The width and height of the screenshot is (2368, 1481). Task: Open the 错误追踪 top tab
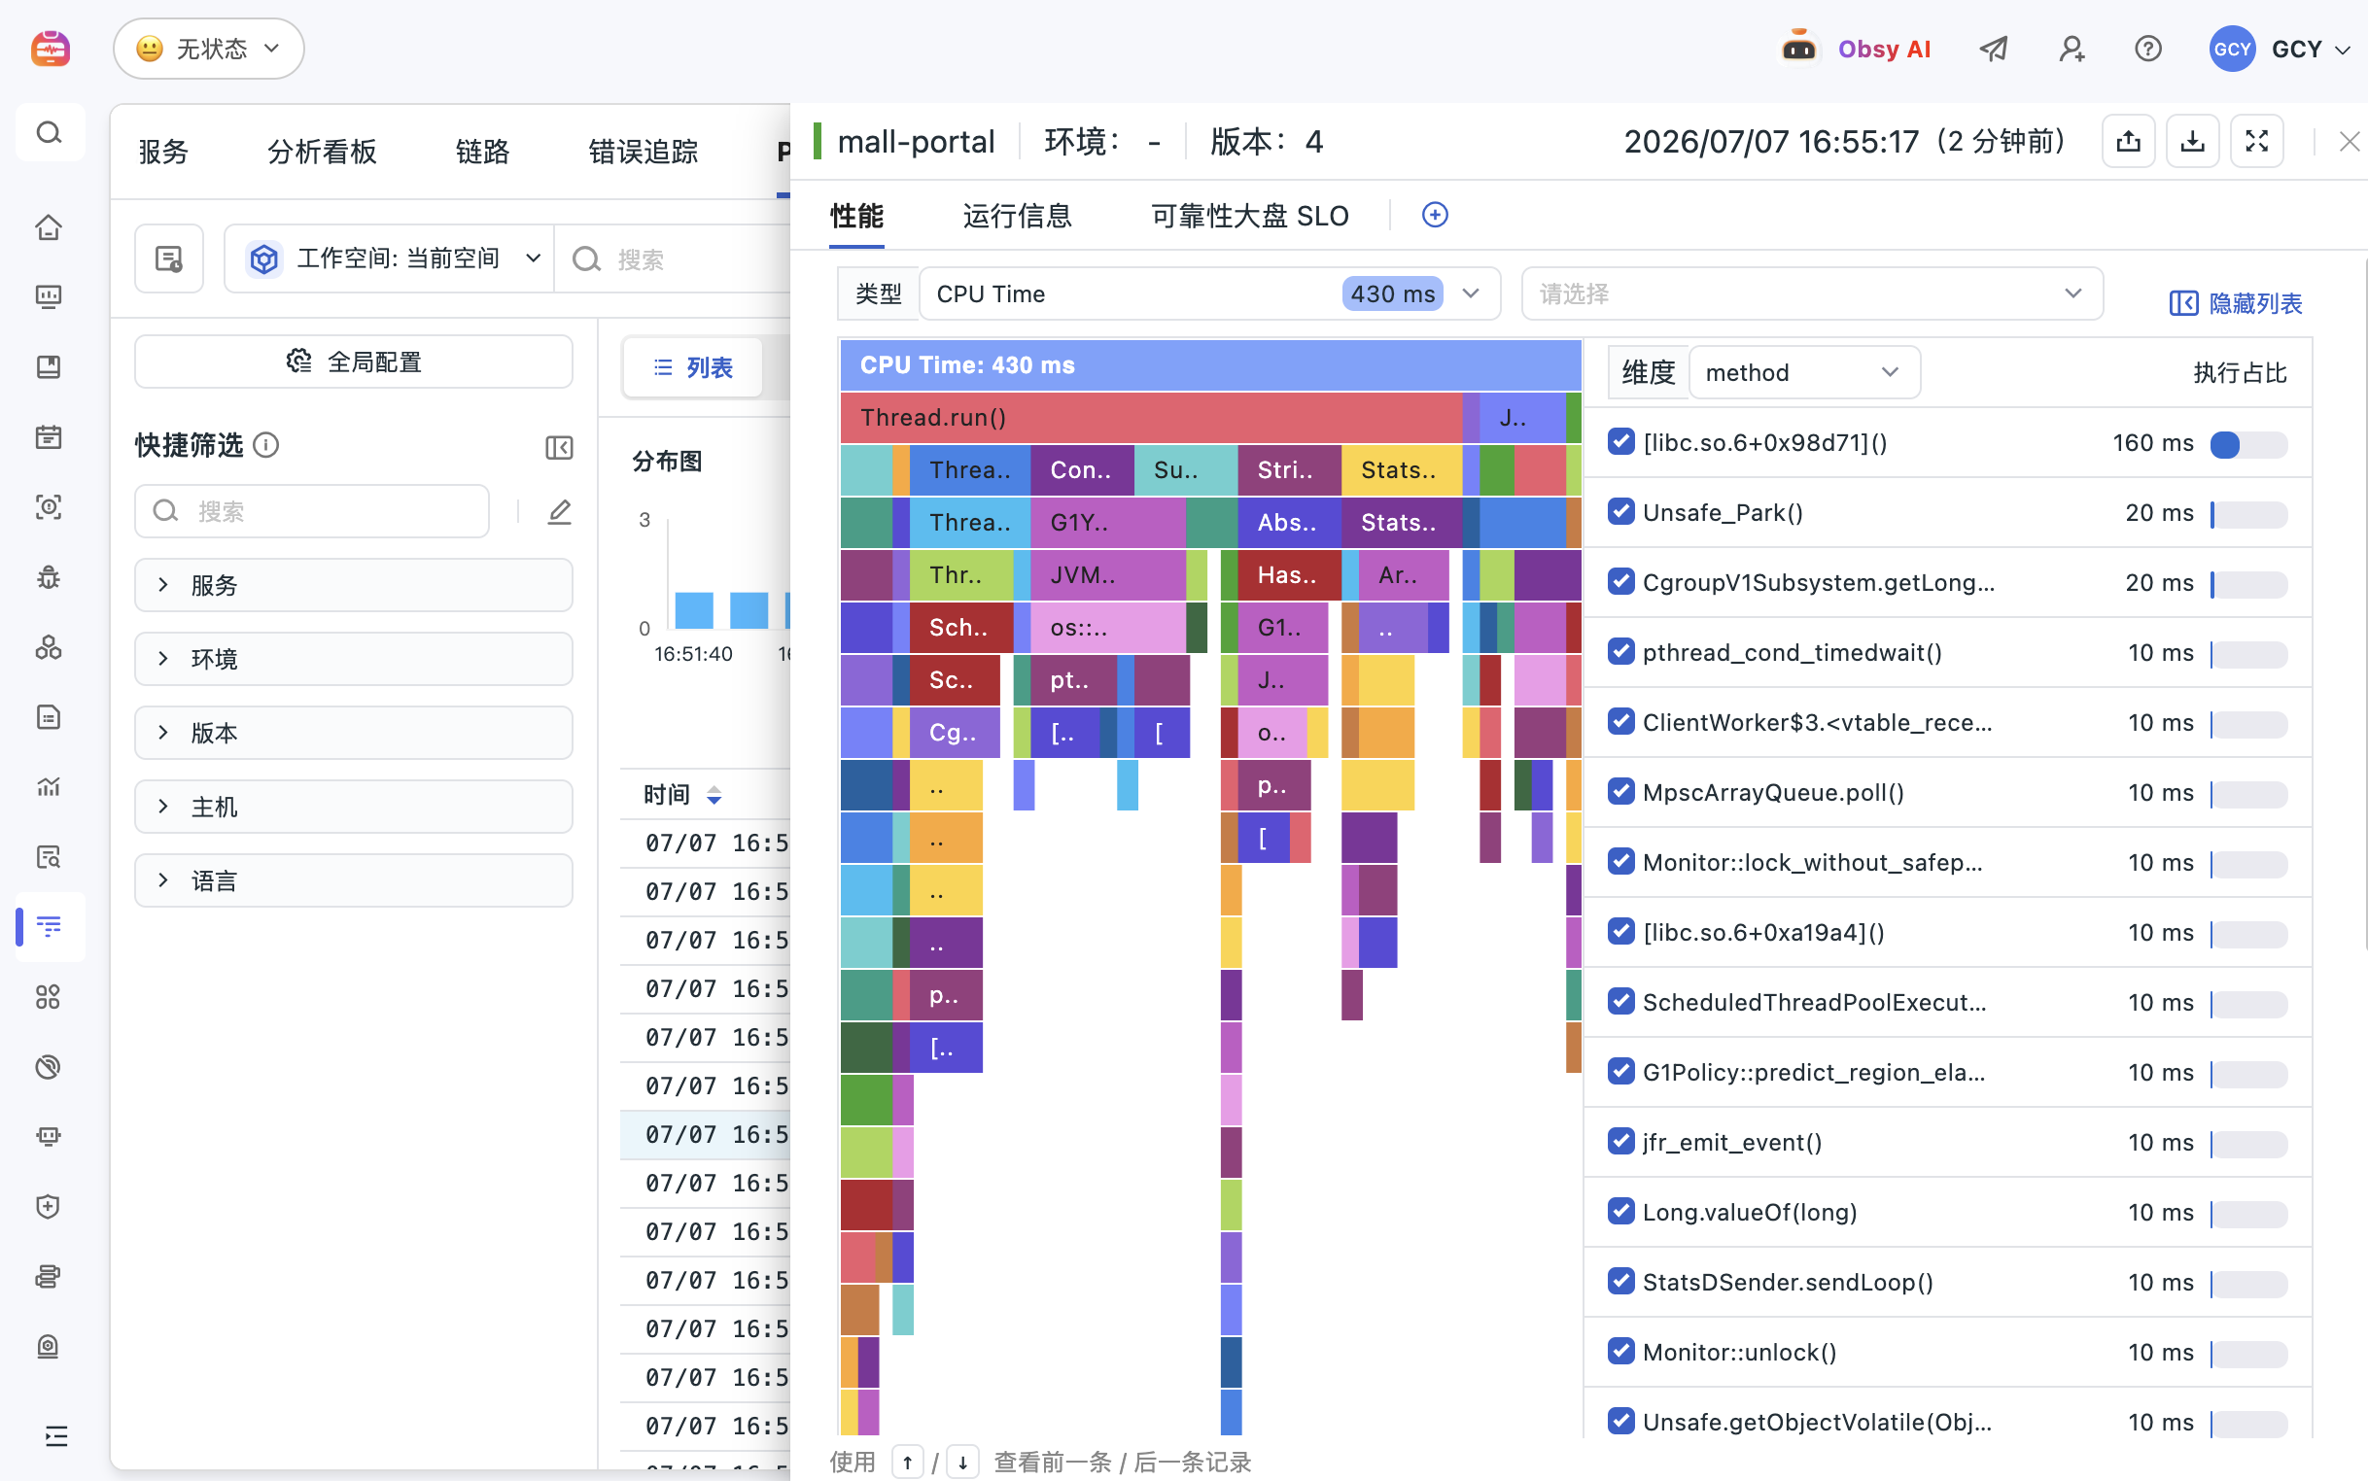643,152
